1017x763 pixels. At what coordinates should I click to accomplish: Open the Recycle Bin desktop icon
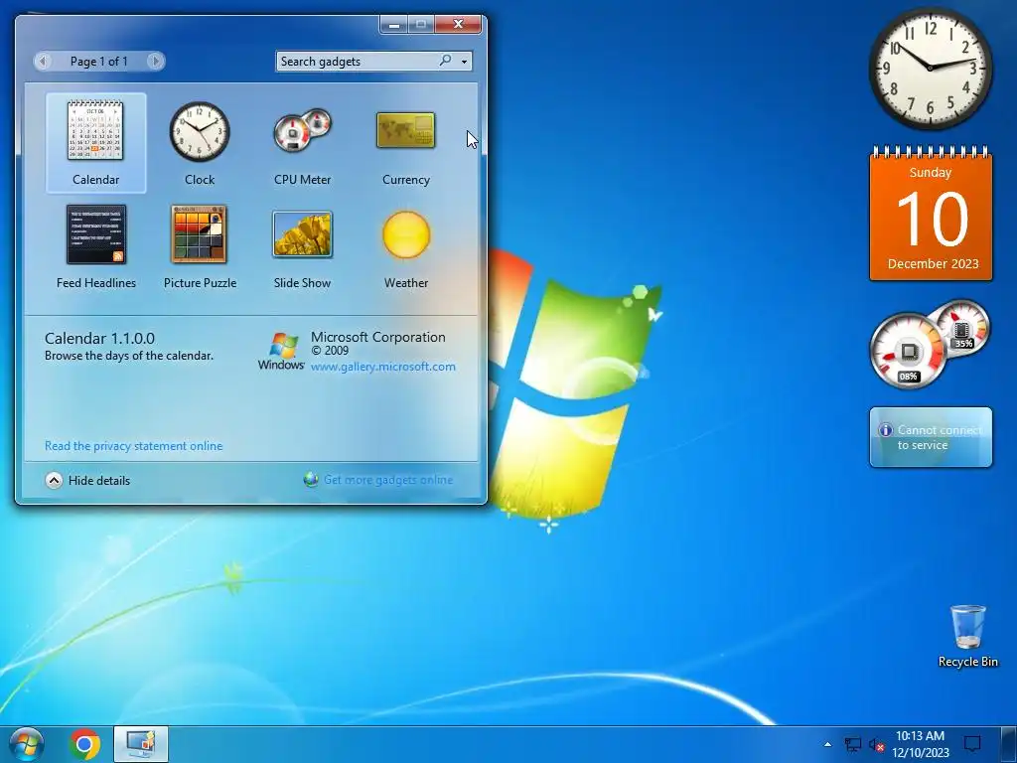(967, 636)
